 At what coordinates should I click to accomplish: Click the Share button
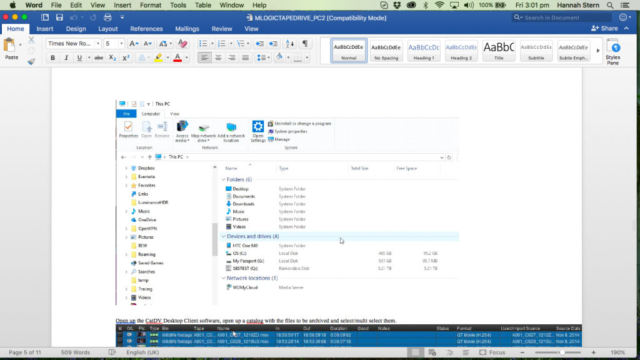tap(604, 28)
